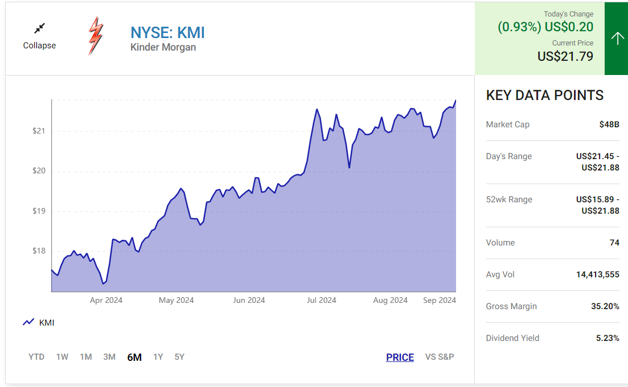Select the 6M time range
Screen dimensions: 628x387
(x=134, y=357)
